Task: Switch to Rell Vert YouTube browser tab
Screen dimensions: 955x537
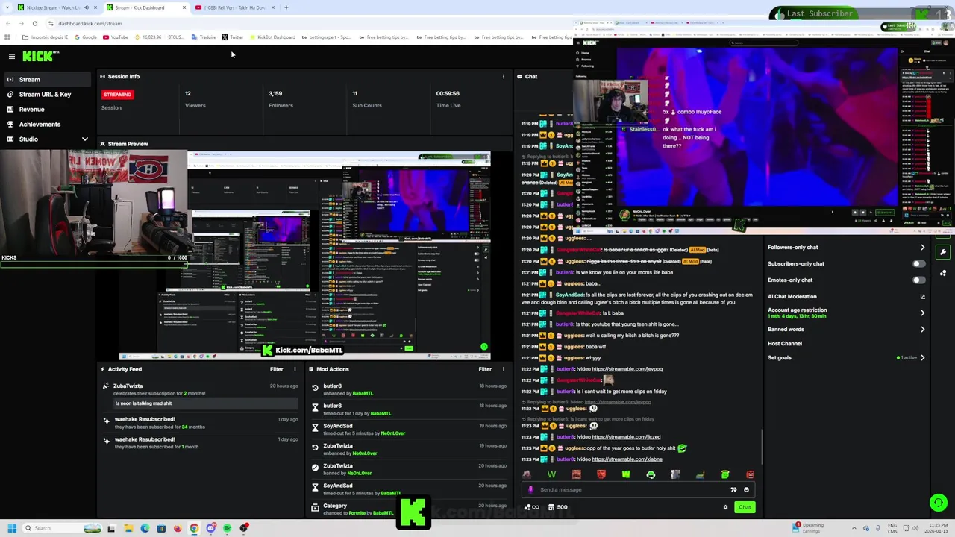Action: [x=234, y=7]
